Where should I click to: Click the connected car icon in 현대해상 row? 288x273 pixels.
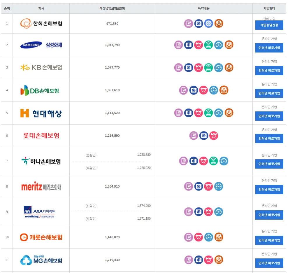coord(208,113)
